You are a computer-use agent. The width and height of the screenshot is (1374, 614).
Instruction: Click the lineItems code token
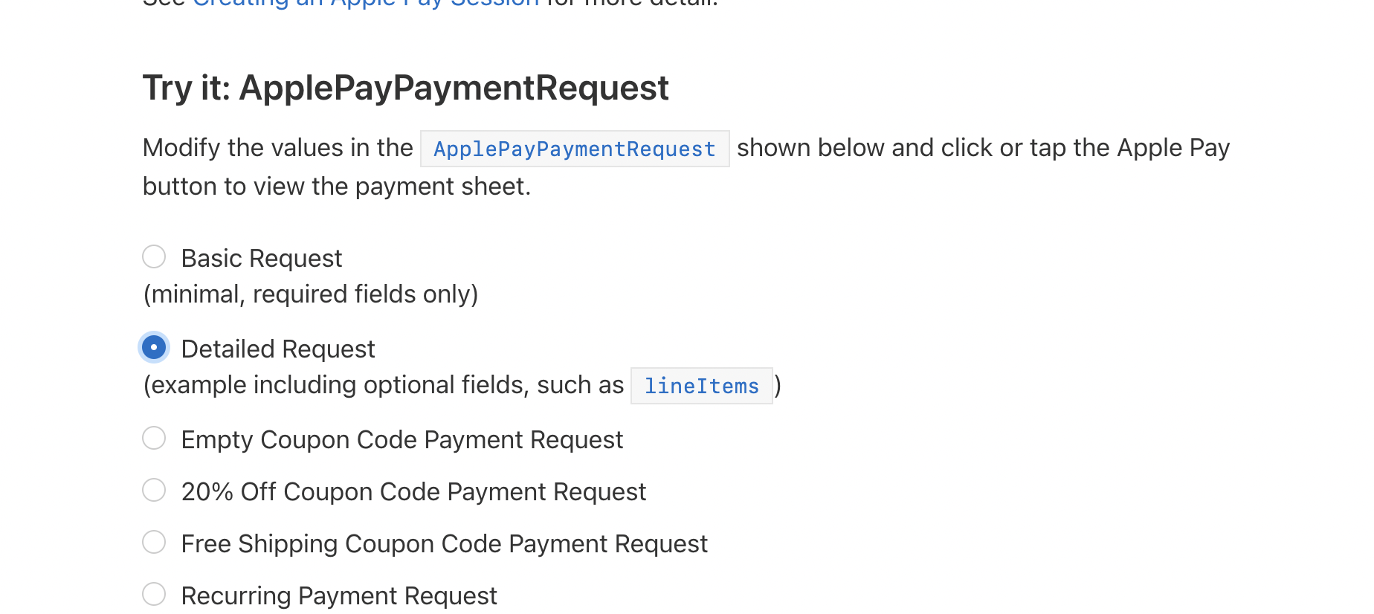point(700,386)
